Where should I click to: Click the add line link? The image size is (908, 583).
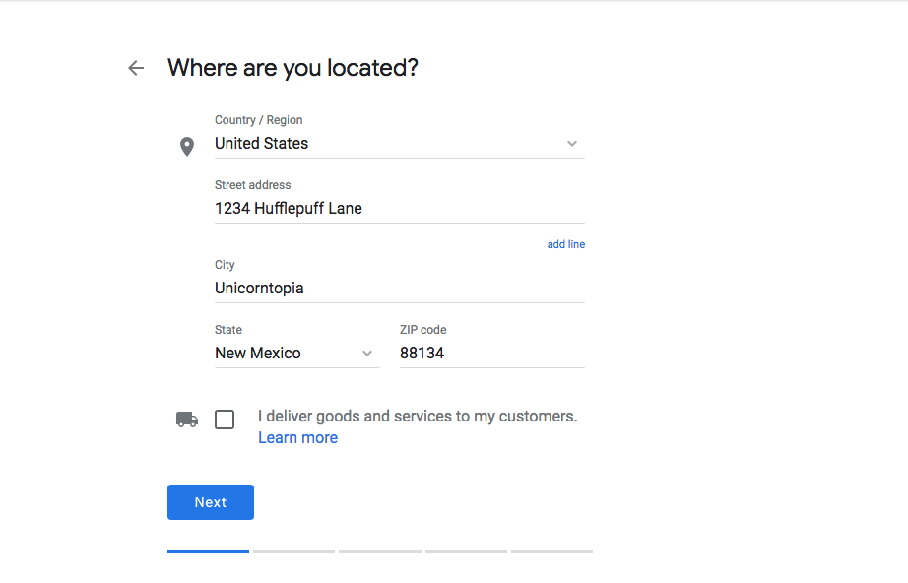[x=565, y=243]
